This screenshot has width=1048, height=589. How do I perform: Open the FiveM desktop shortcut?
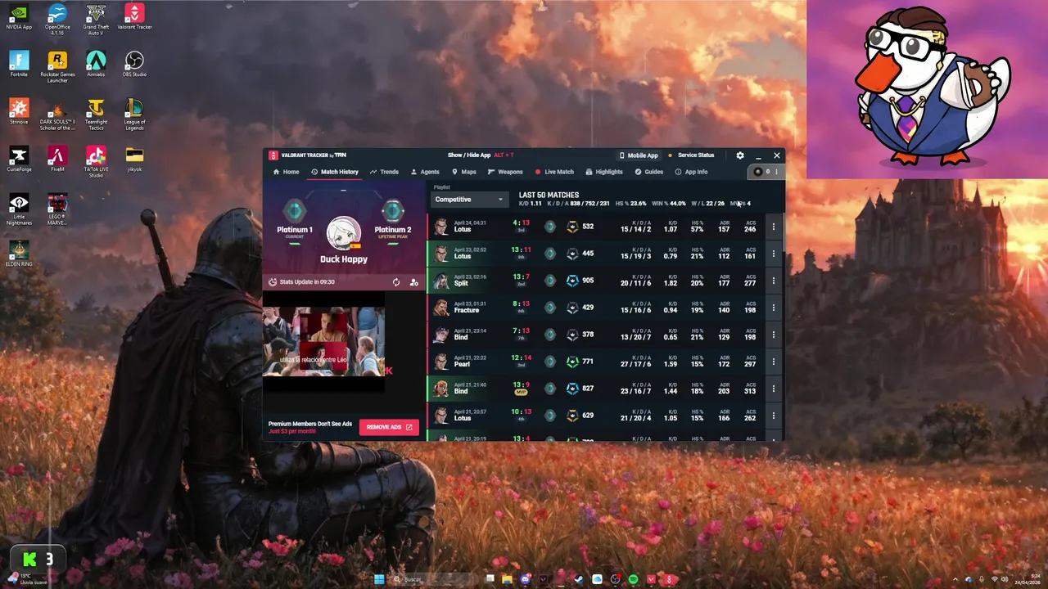(x=57, y=160)
